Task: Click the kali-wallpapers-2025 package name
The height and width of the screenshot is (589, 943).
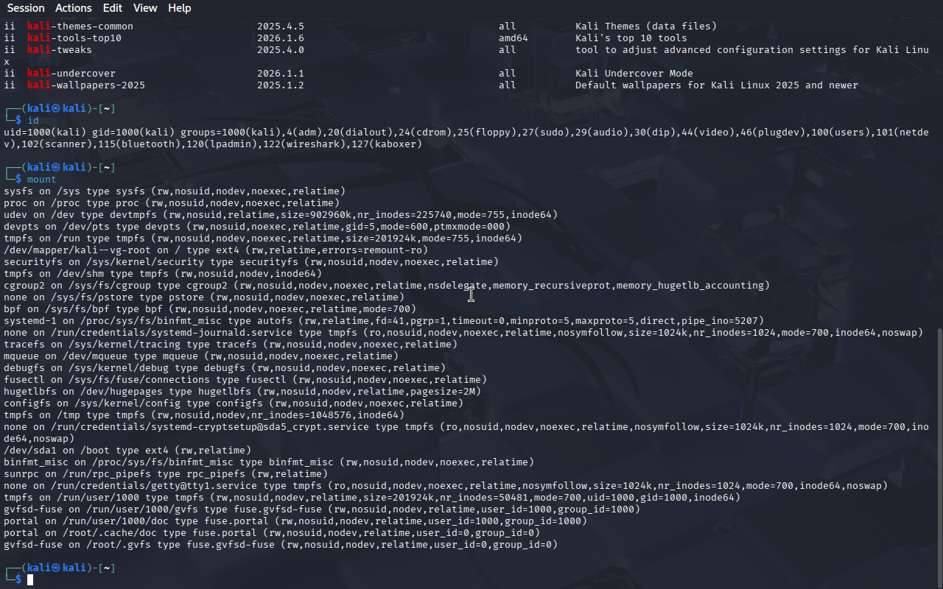Action: tap(85, 85)
